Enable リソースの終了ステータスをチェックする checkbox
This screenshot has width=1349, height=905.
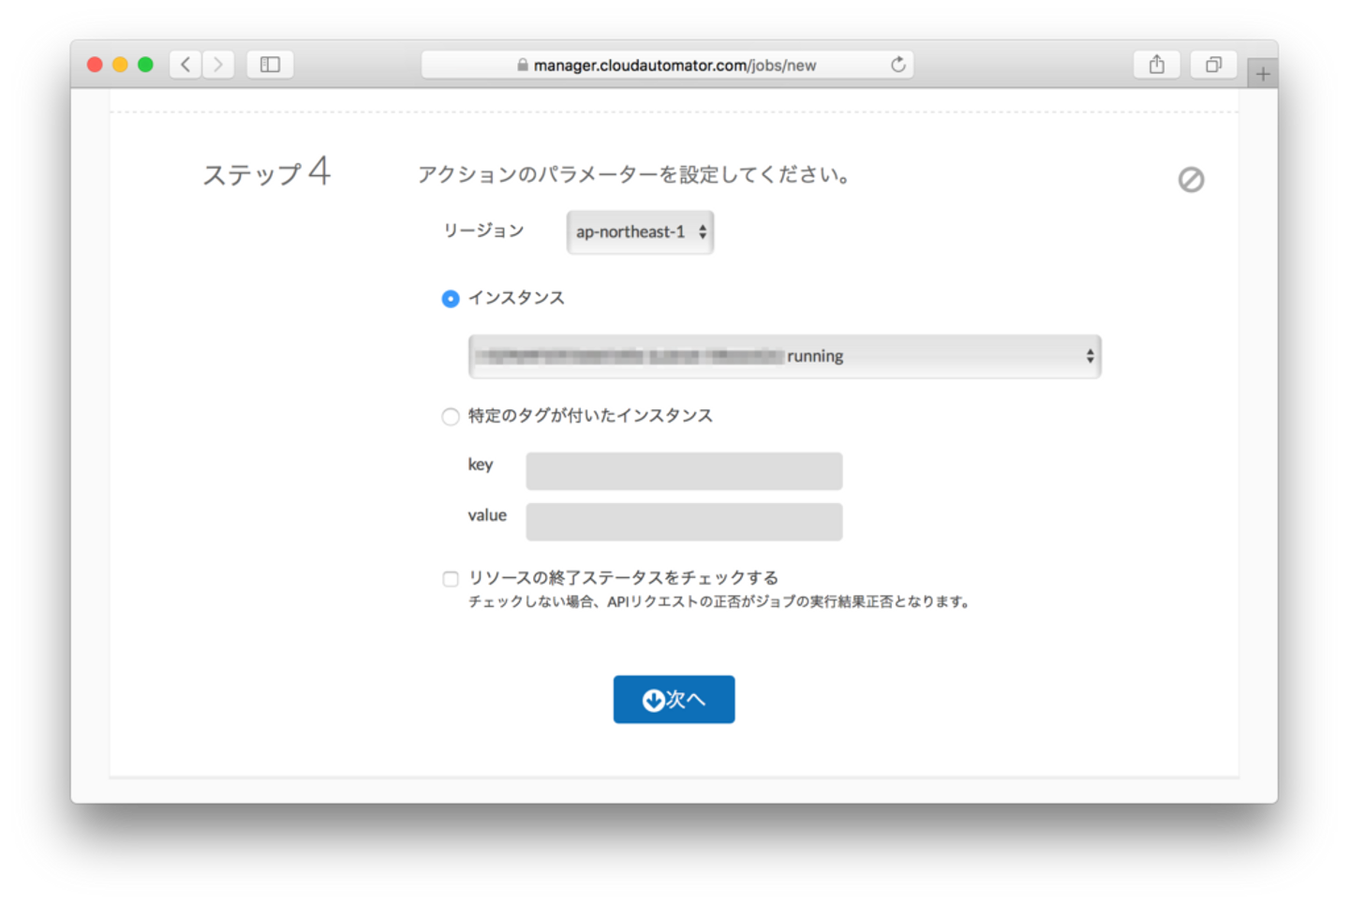[451, 579]
